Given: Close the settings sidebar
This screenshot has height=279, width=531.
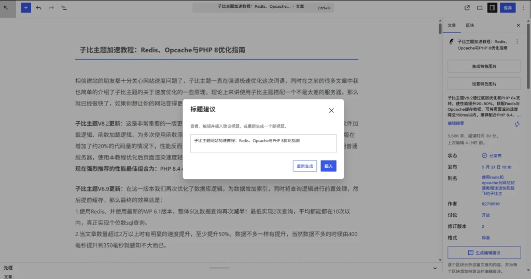Looking at the screenshot, I should coord(518,25).
